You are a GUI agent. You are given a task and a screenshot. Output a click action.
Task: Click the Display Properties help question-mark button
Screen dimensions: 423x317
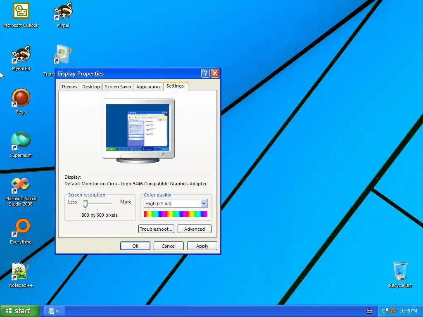pyautogui.click(x=205, y=73)
